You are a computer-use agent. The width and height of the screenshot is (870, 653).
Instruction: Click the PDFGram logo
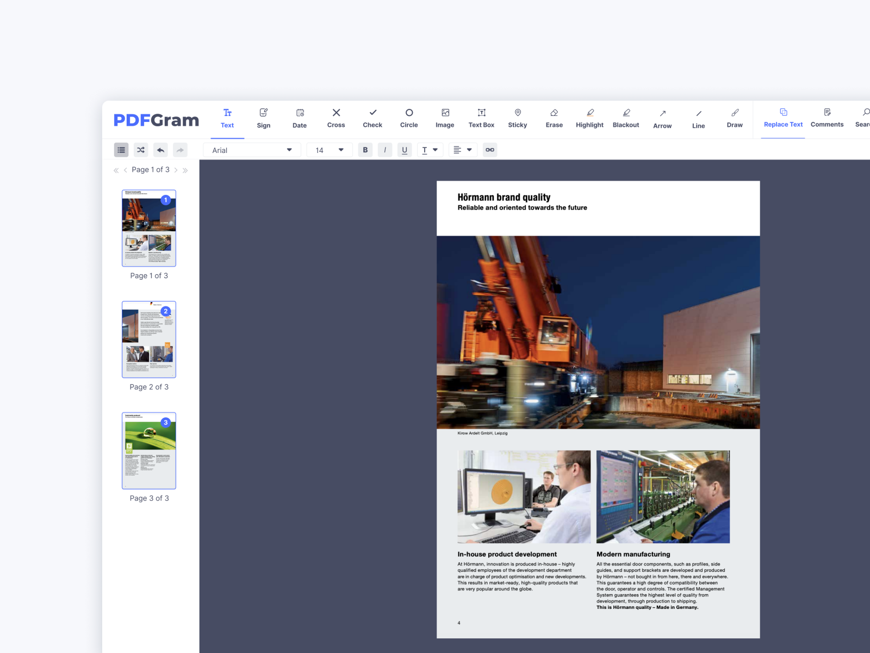tap(156, 120)
